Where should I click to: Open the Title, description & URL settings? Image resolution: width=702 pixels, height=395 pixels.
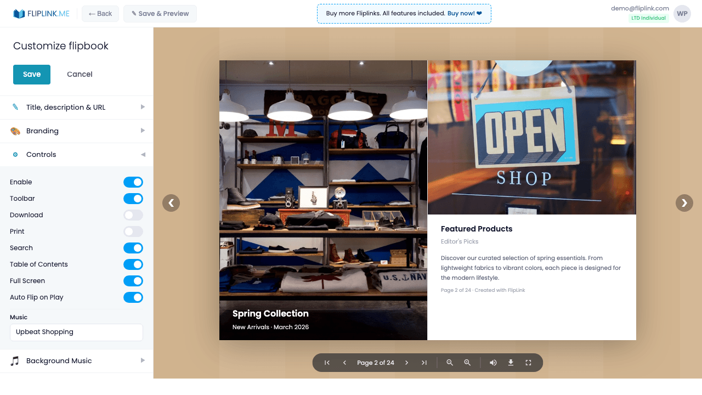76,107
